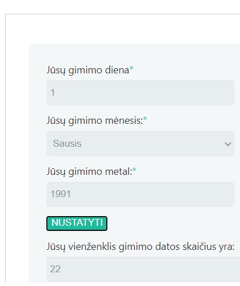Click the value '1' in day field
The height and width of the screenshot is (286, 240).
53,92
